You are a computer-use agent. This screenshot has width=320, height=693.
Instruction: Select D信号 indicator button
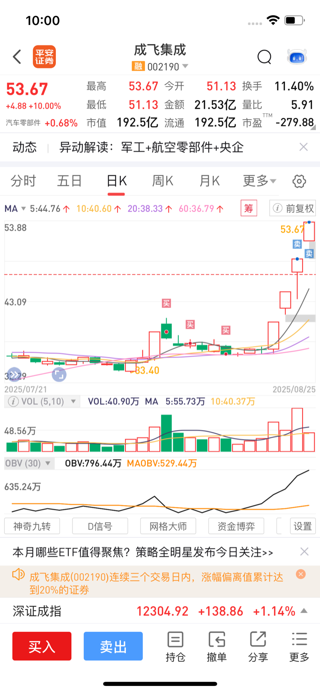point(100,526)
